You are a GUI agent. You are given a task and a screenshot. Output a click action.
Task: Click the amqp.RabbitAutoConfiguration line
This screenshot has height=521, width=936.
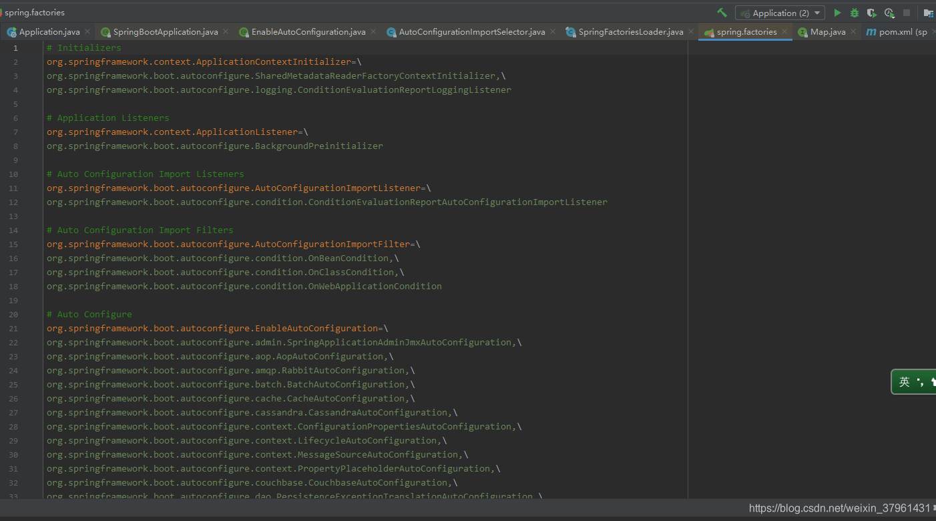pos(231,370)
